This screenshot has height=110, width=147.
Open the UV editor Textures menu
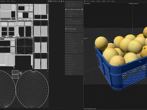click(13, 1)
